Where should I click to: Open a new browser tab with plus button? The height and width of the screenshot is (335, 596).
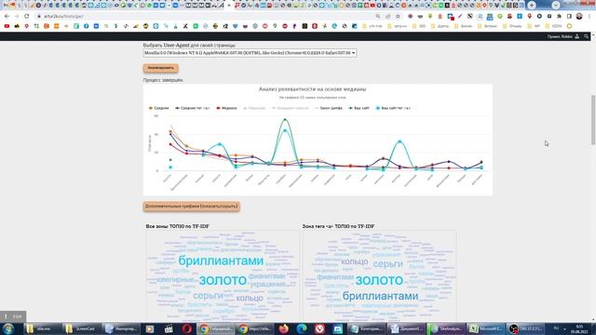tap(532, 6)
